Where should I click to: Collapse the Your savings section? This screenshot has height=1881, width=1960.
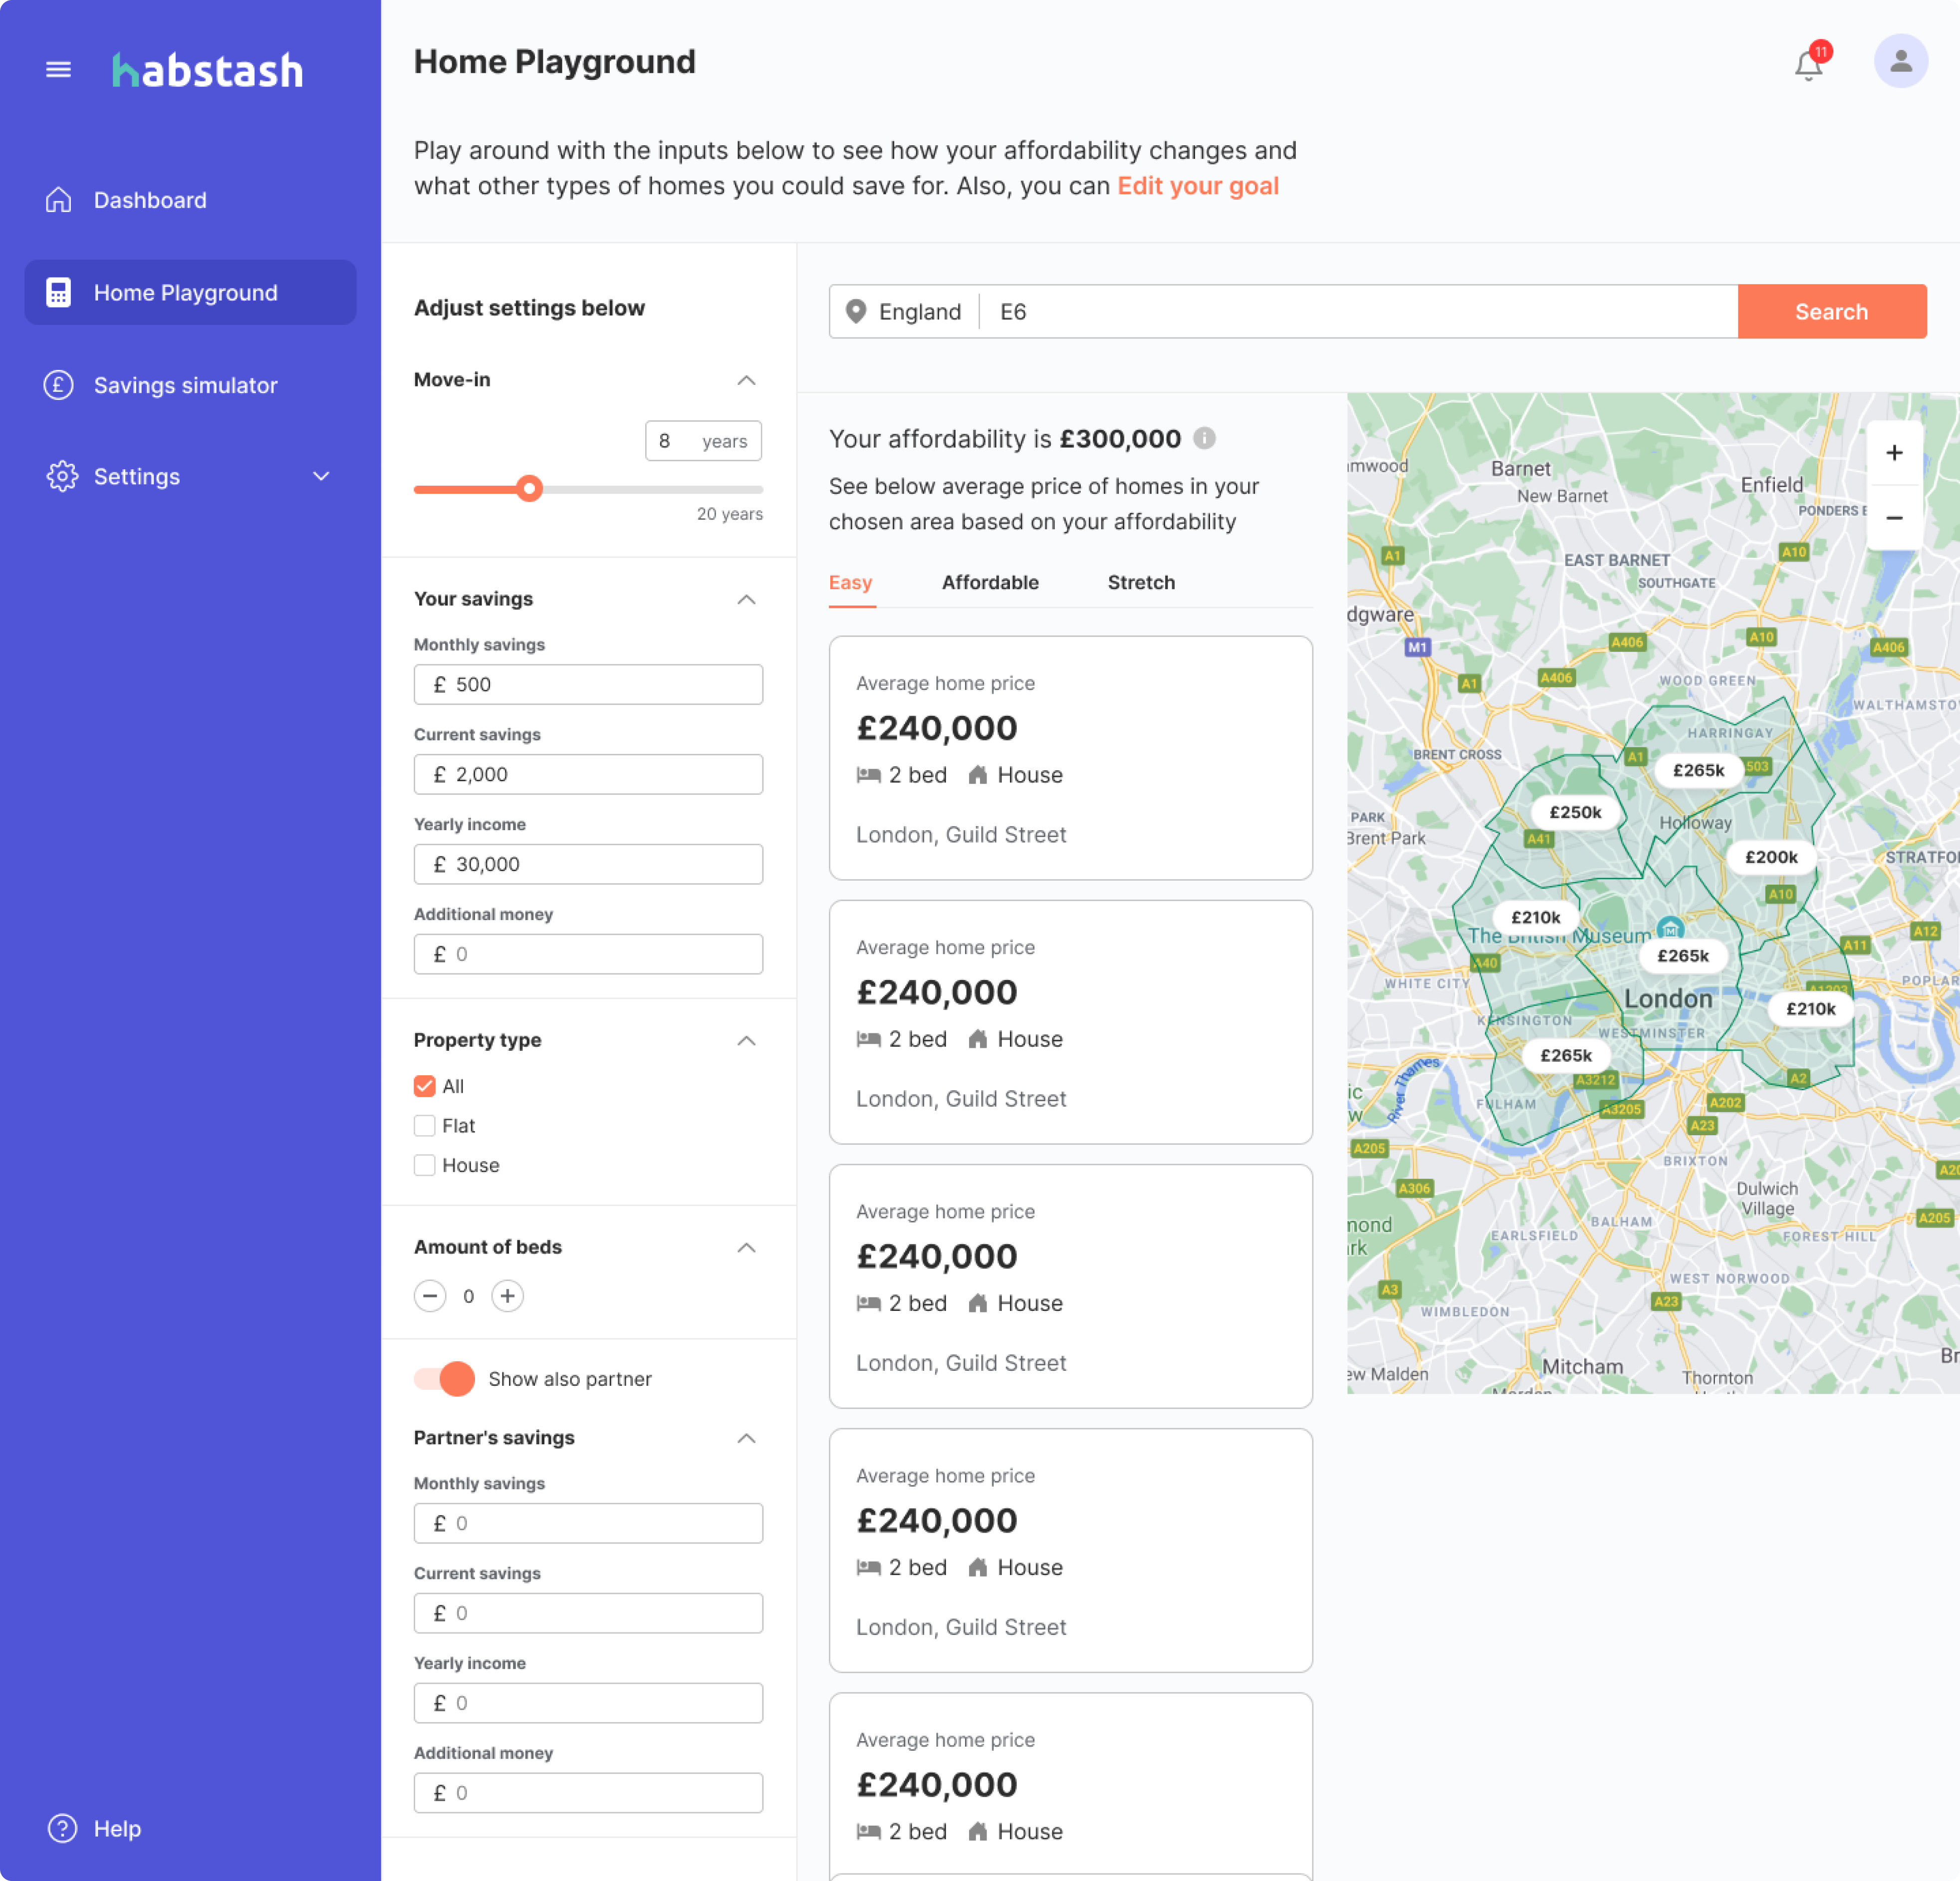point(745,600)
